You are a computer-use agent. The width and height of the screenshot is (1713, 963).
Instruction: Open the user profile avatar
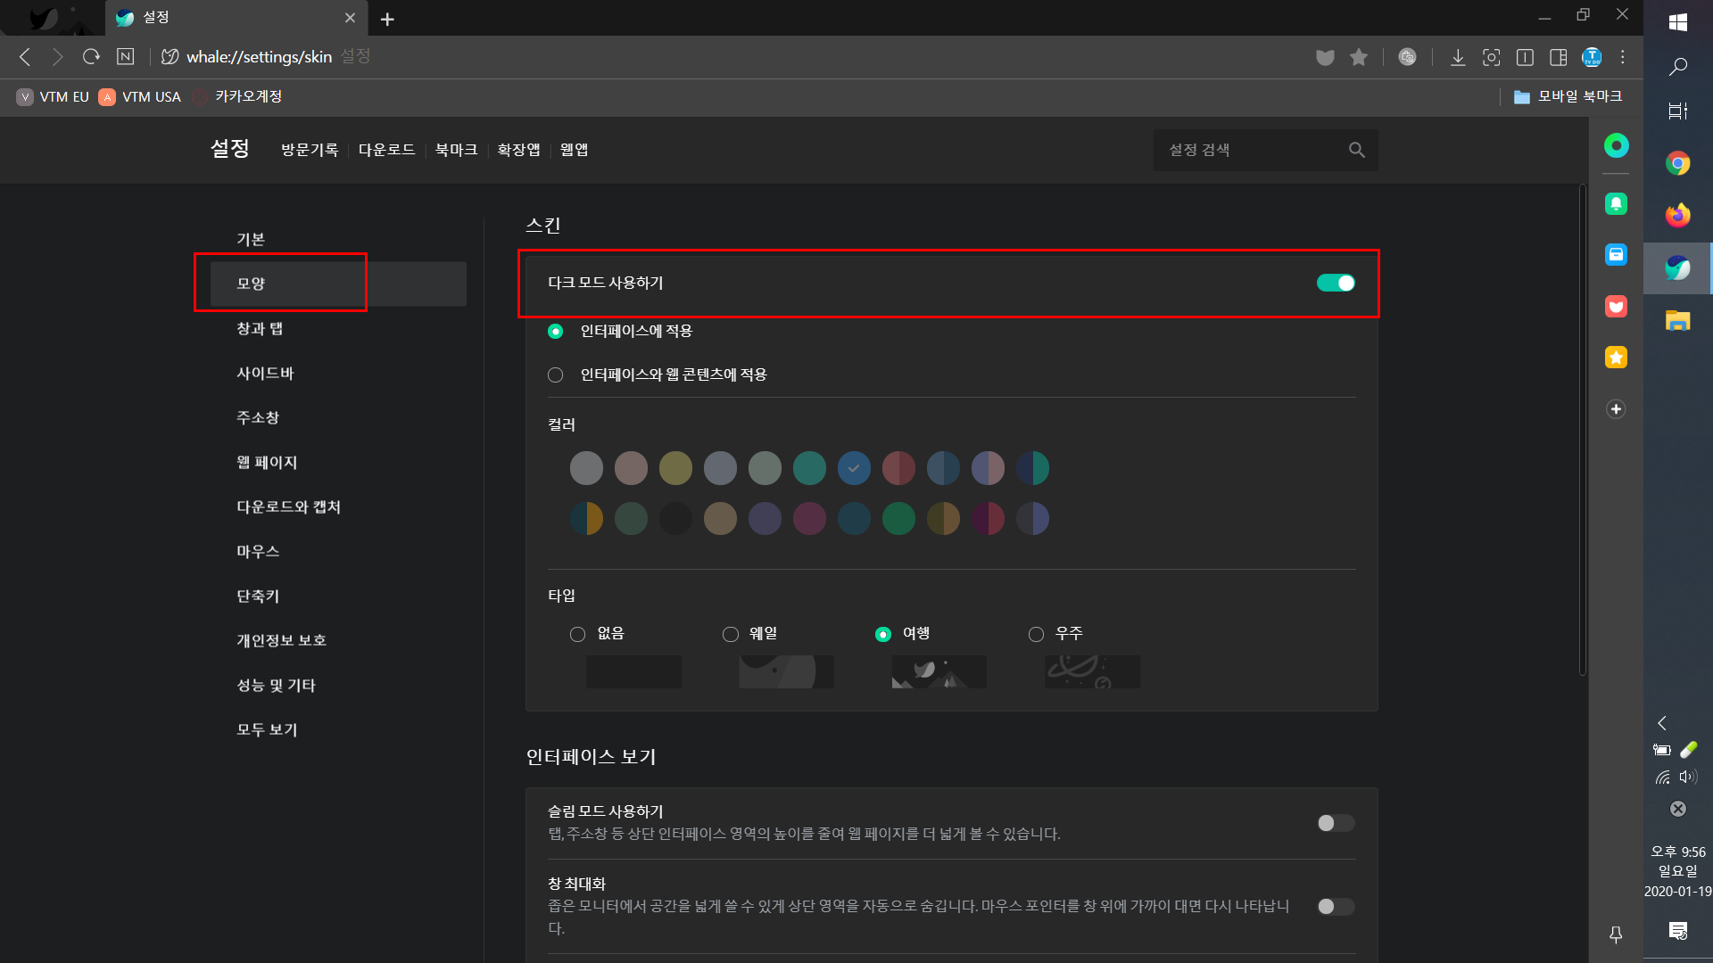pyautogui.click(x=1592, y=57)
